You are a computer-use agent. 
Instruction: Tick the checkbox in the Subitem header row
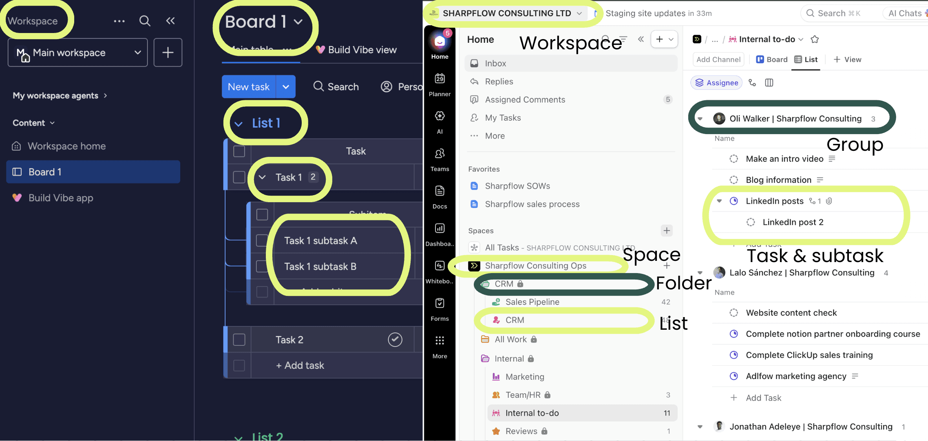262,214
